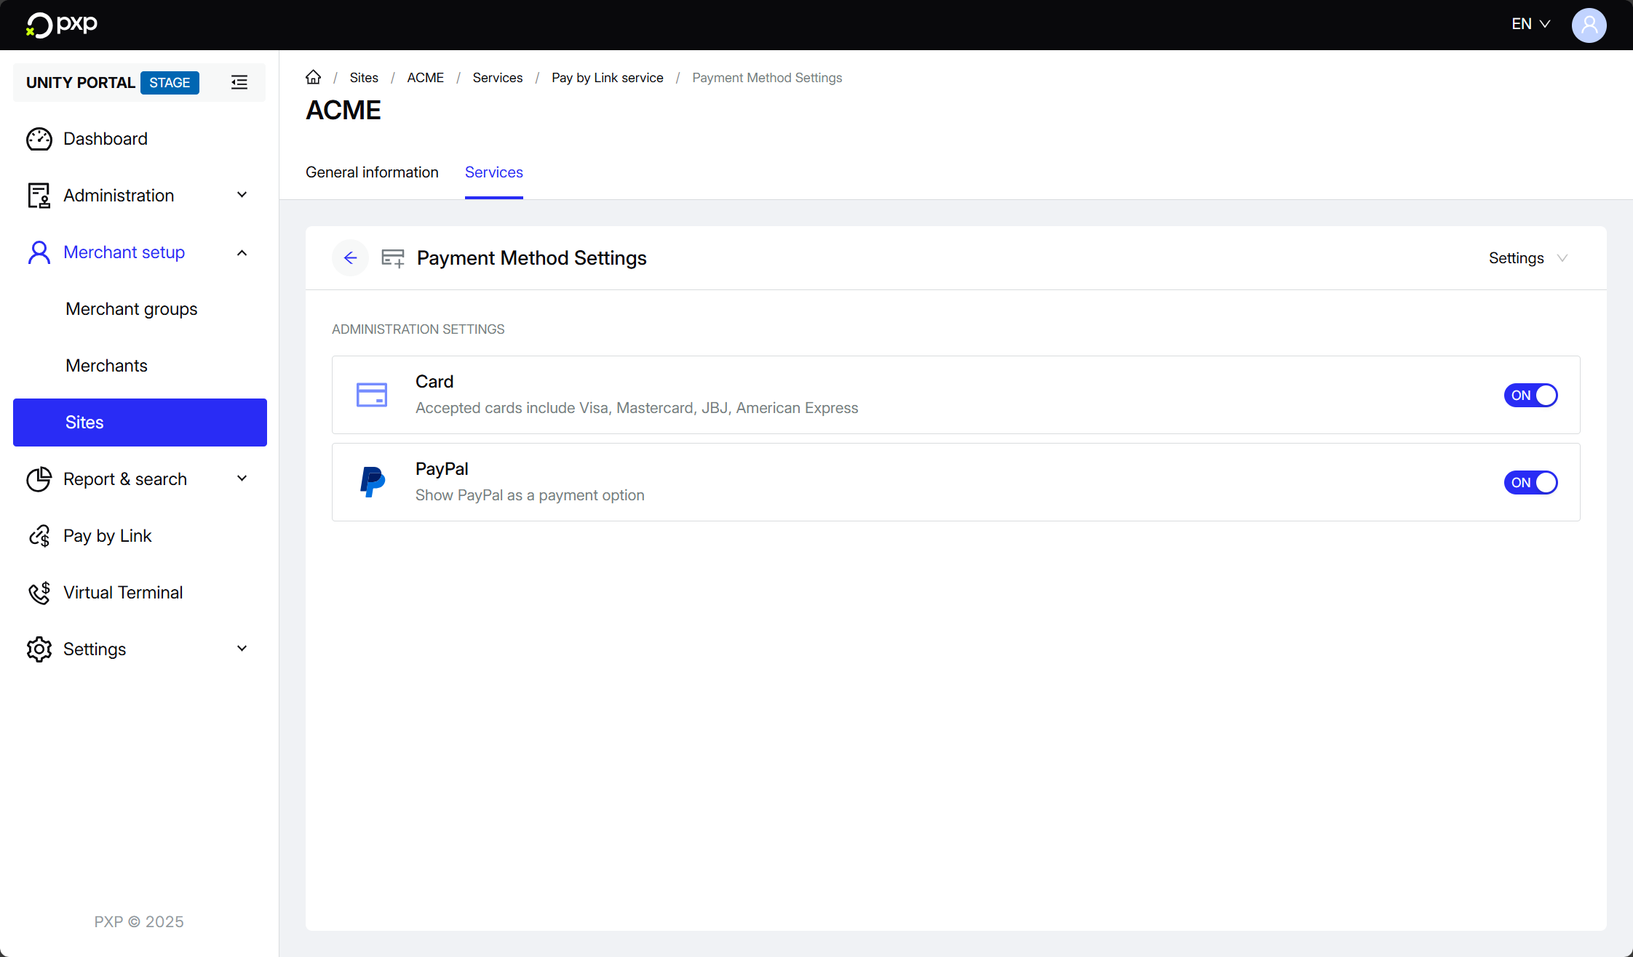Select the Services tab

pyautogui.click(x=493, y=172)
